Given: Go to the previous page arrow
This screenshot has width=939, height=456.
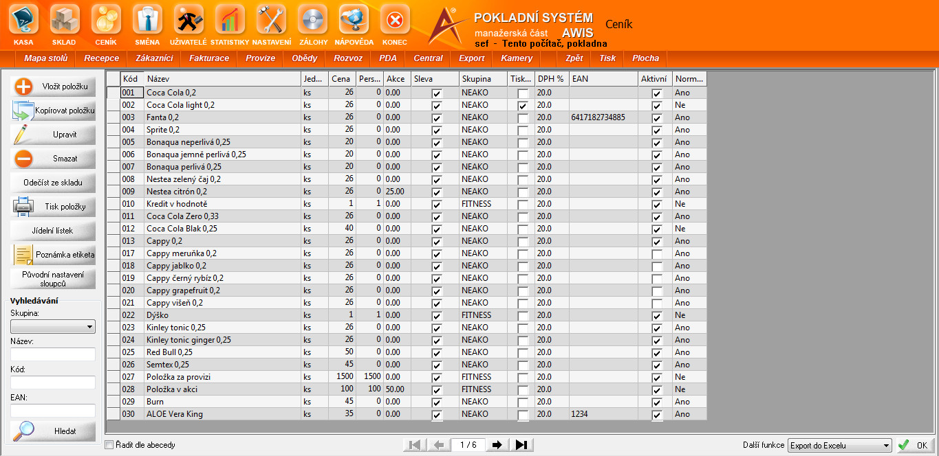Looking at the screenshot, I should 438,445.
